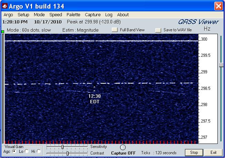Click the Estim : Magnitude text
This screenshot has height=158, width=225.
coord(80,30)
